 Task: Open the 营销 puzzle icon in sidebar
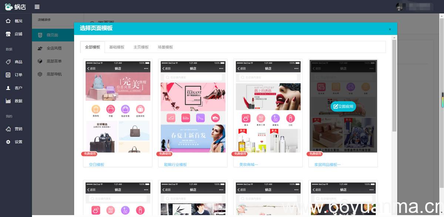[x=8, y=129]
